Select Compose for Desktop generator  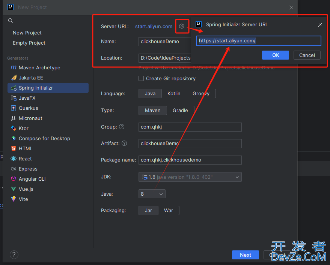click(x=44, y=139)
